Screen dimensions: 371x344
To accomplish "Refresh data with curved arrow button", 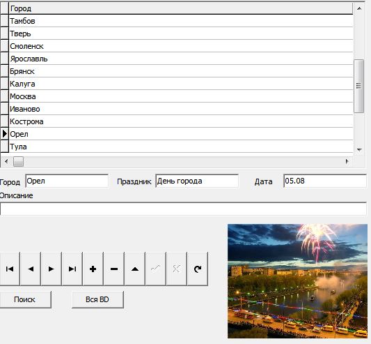I will click(x=198, y=269).
